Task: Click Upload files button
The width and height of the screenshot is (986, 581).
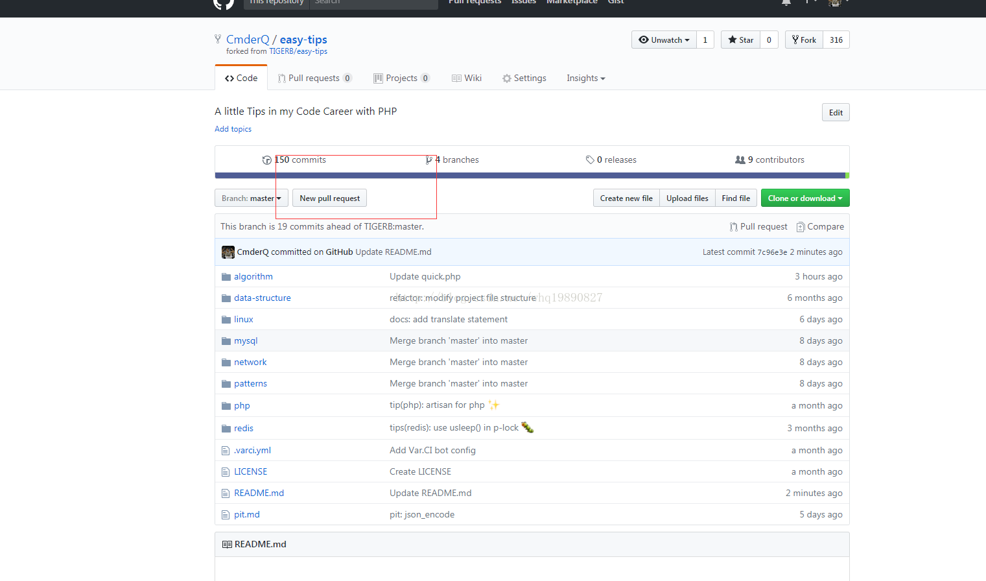Action: pos(687,198)
